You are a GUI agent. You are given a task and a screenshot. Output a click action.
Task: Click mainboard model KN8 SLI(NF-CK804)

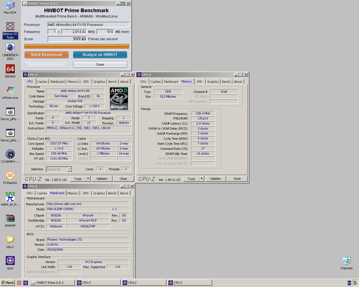pos(73,209)
